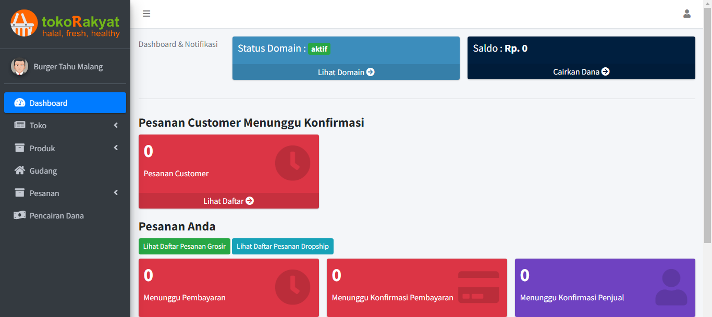Expand the Toko sidebar submenu chevron

pos(116,125)
